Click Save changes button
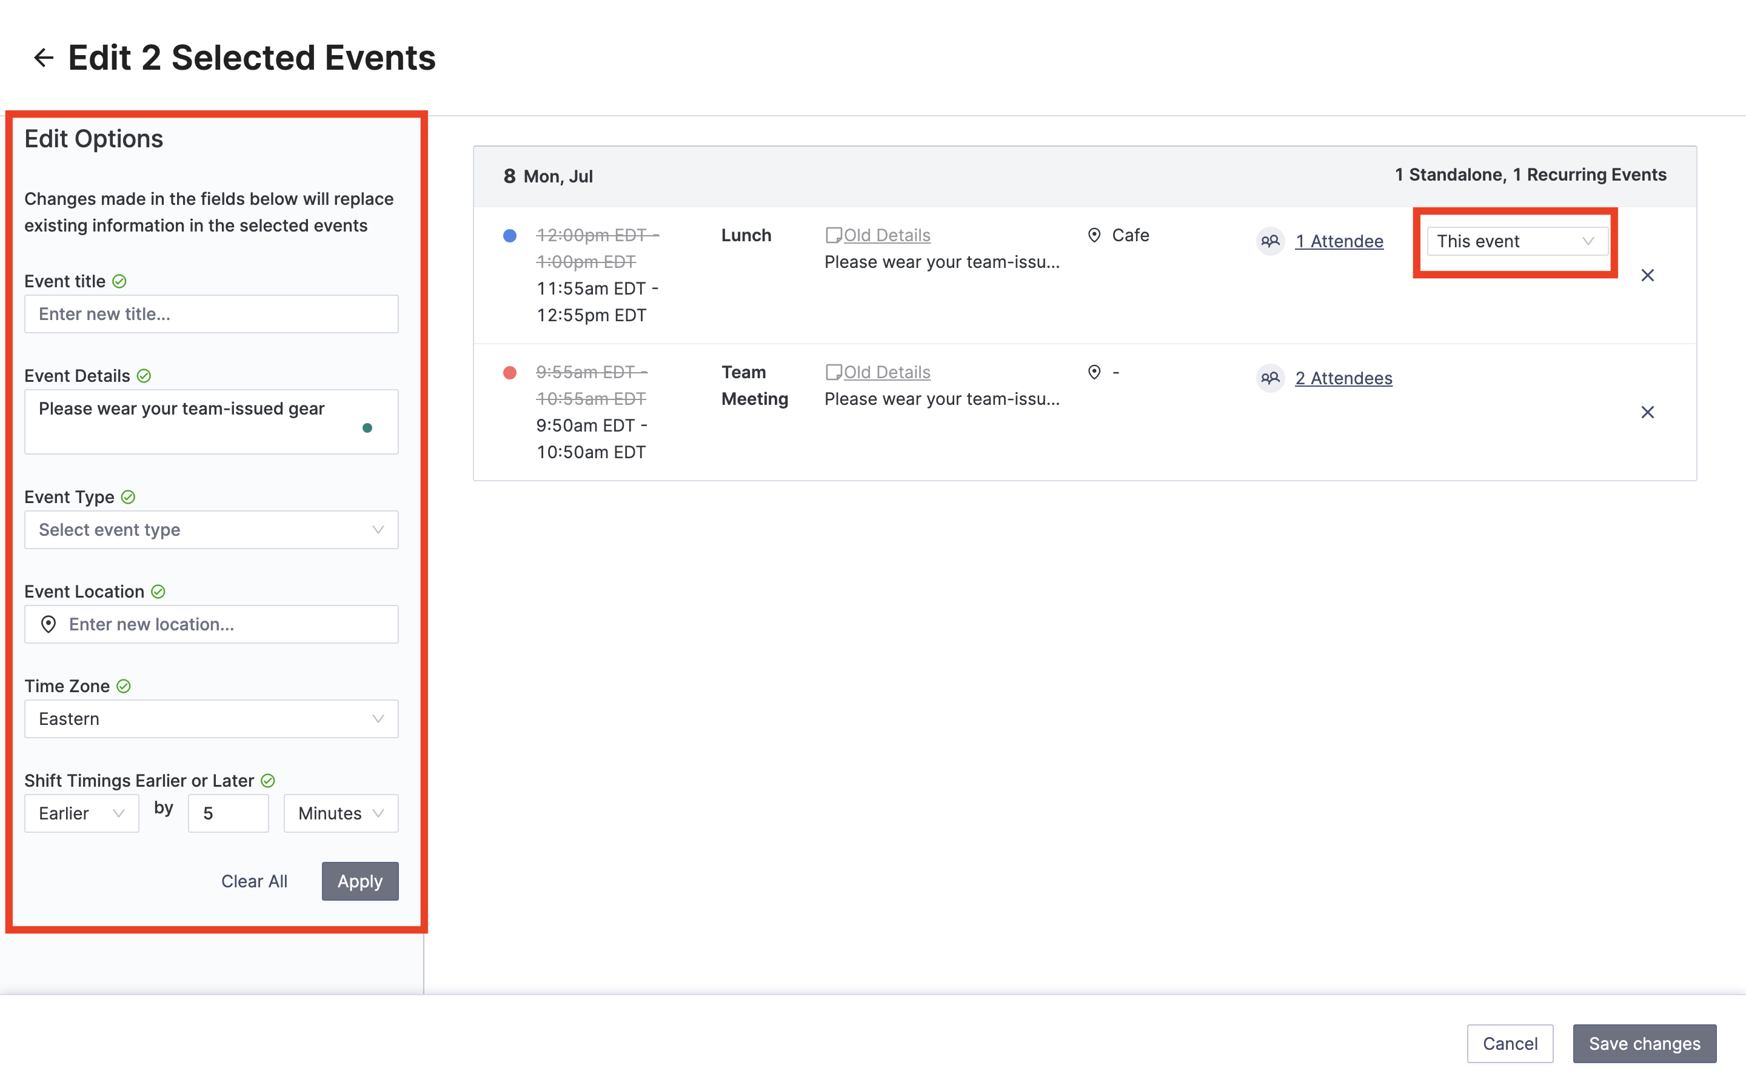 (1644, 1043)
